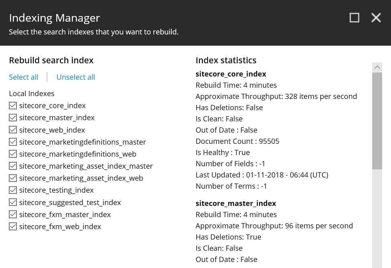Toggle sitecore_marketing_asset_index_master checkbox
This screenshot has height=268, width=391.
13,166
